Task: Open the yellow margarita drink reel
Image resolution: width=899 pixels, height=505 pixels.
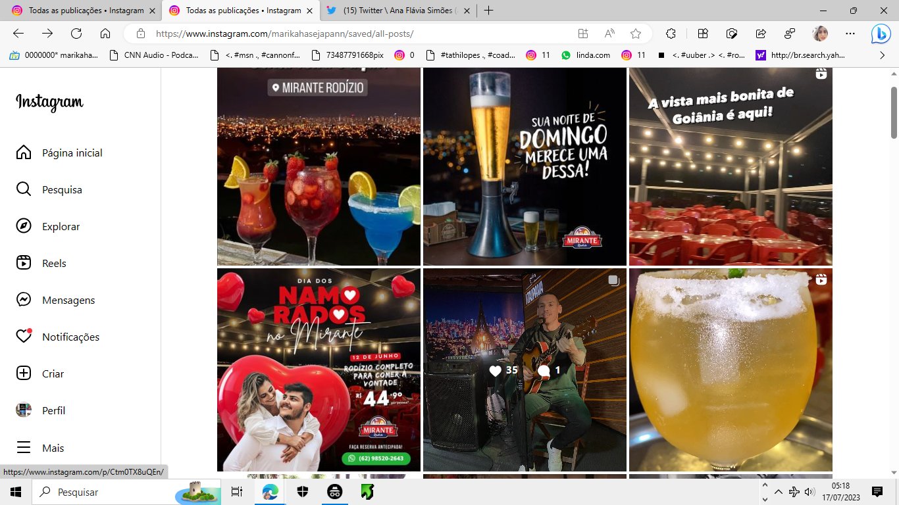Action: tap(731, 370)
